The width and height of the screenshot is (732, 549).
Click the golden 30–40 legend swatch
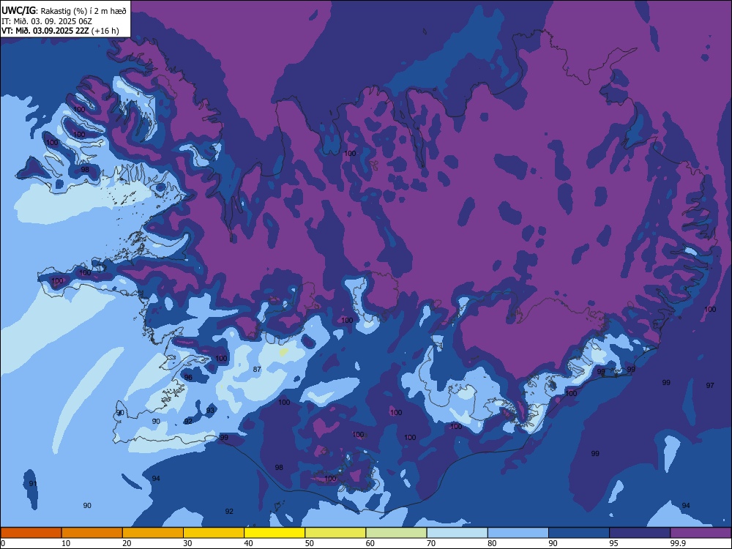(214, 533)
